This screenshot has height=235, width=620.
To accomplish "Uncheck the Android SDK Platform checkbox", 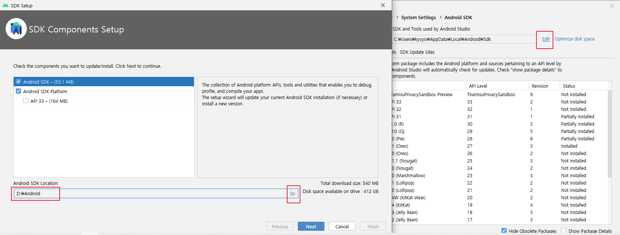I will pyautogui.click(x=18, y=91).
